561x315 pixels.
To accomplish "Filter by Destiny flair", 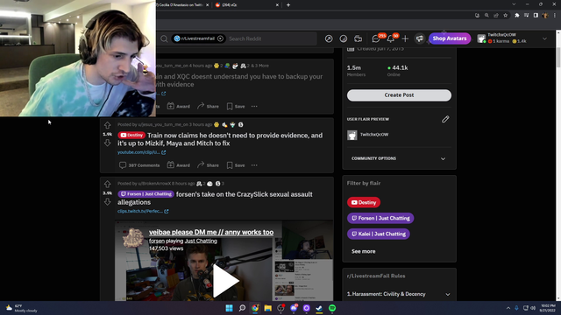I will click(x=364, y=202).
